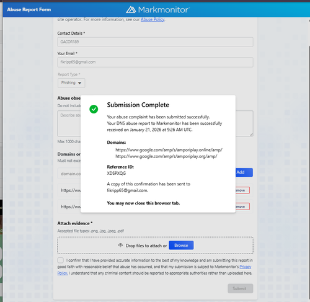This screenshot has width=310, height=302.
Task: Click the Markmonitor logo in header
Action: click(x=157, y=10)
